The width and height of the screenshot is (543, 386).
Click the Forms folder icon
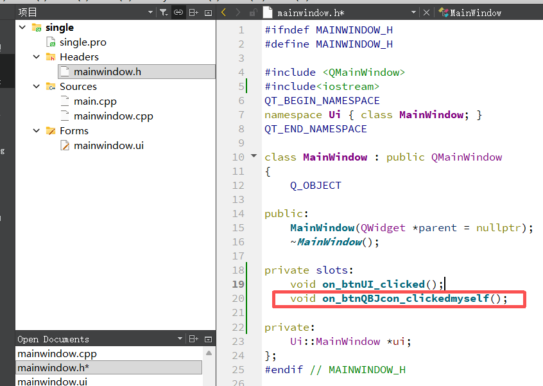[51, 130]
